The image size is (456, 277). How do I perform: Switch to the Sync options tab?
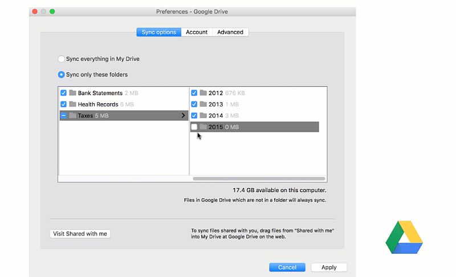coord(159,32)
